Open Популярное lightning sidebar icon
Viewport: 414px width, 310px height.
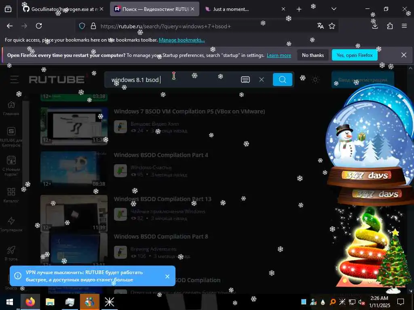click(x=11, y=221)
